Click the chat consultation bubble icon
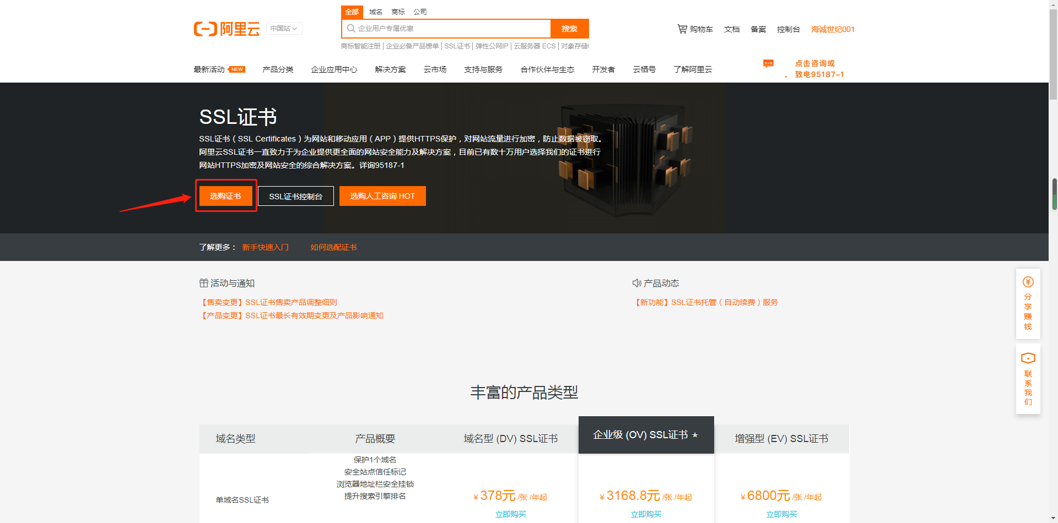This screenshot has width=1058, height=523. (x=768, y=64)
